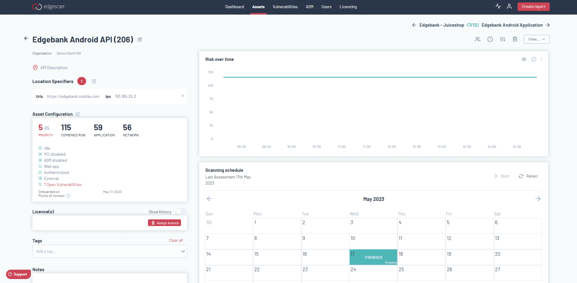Open the View... dropdown
The width and height of the screenshot is (577, 283).
[x=537, y=39]
